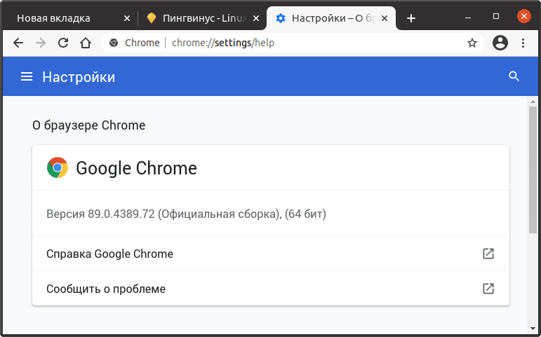Click external link icon for Сообщить о проблеме

[x=488, y=288]
